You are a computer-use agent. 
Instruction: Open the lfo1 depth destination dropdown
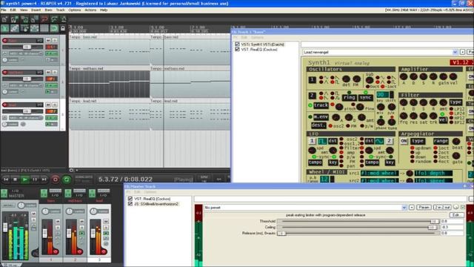[x=433, y=173]
